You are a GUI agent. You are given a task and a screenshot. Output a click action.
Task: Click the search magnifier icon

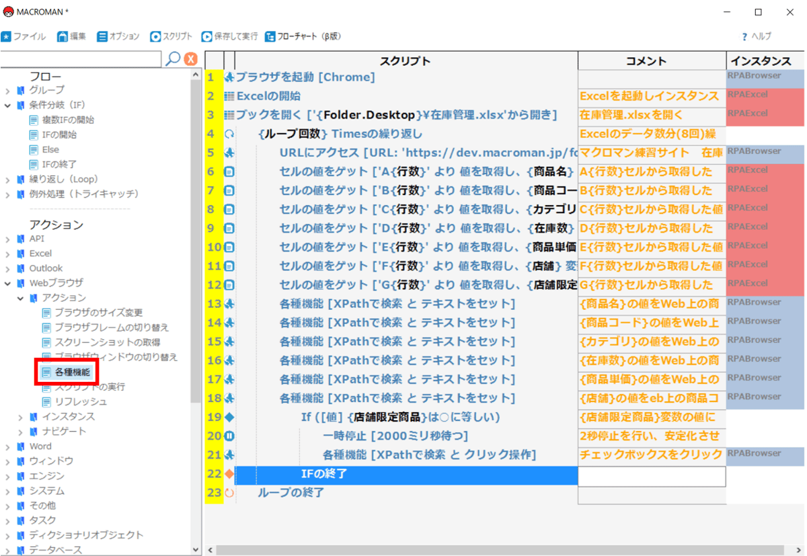[173, 58]
